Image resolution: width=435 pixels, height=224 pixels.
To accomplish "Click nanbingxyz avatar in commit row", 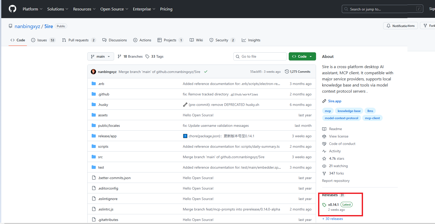I will click(x=93, y=72).
